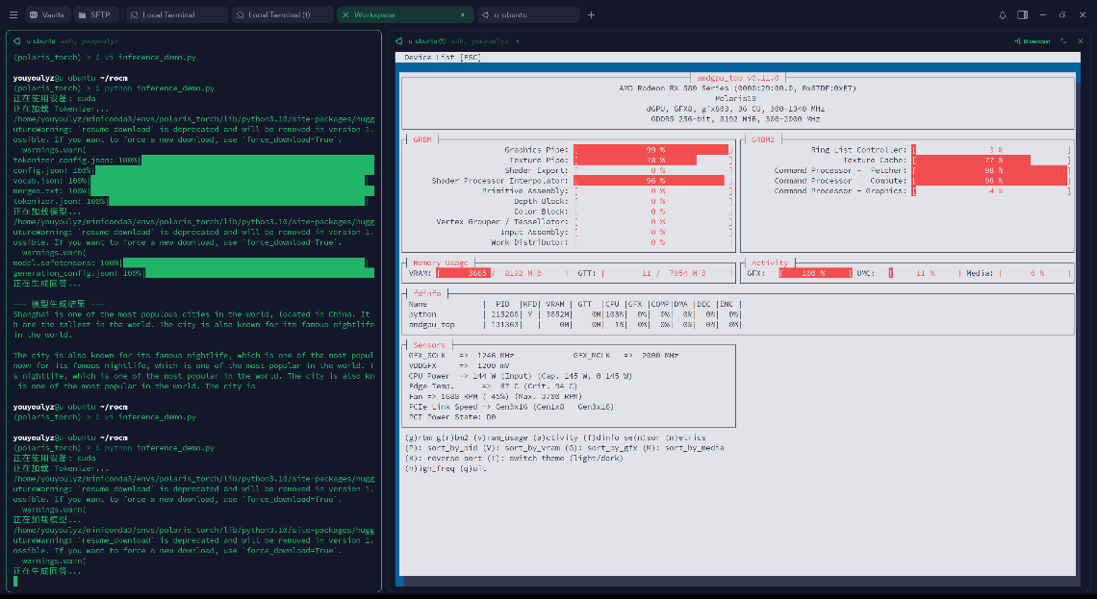Toggle the (v)ram_usage panel option

[499, 437]
